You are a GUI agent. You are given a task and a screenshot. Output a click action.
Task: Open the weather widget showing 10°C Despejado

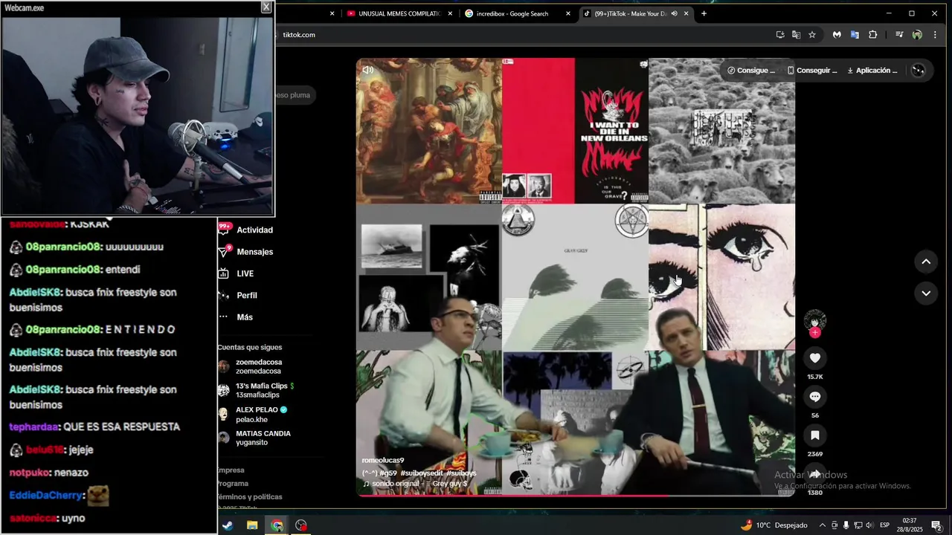[x=773, y=525]
